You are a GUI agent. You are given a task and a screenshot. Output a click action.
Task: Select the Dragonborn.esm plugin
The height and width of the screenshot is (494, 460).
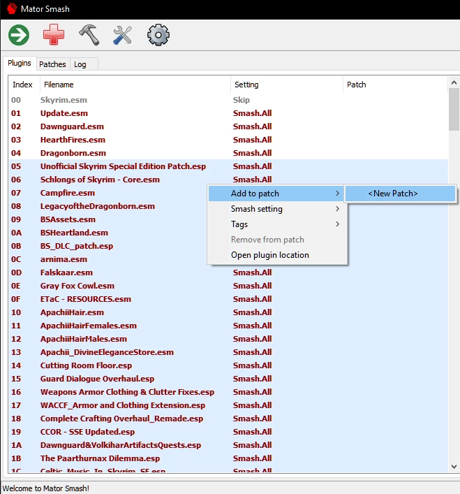click(229, 153)
